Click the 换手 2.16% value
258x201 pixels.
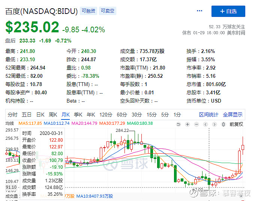pos(208,51)
